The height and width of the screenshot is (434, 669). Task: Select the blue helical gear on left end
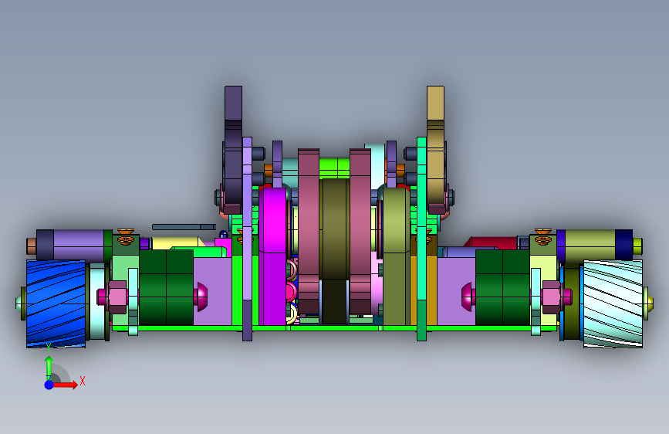[56, 303]
